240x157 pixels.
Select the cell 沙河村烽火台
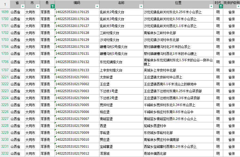point(121,40)
